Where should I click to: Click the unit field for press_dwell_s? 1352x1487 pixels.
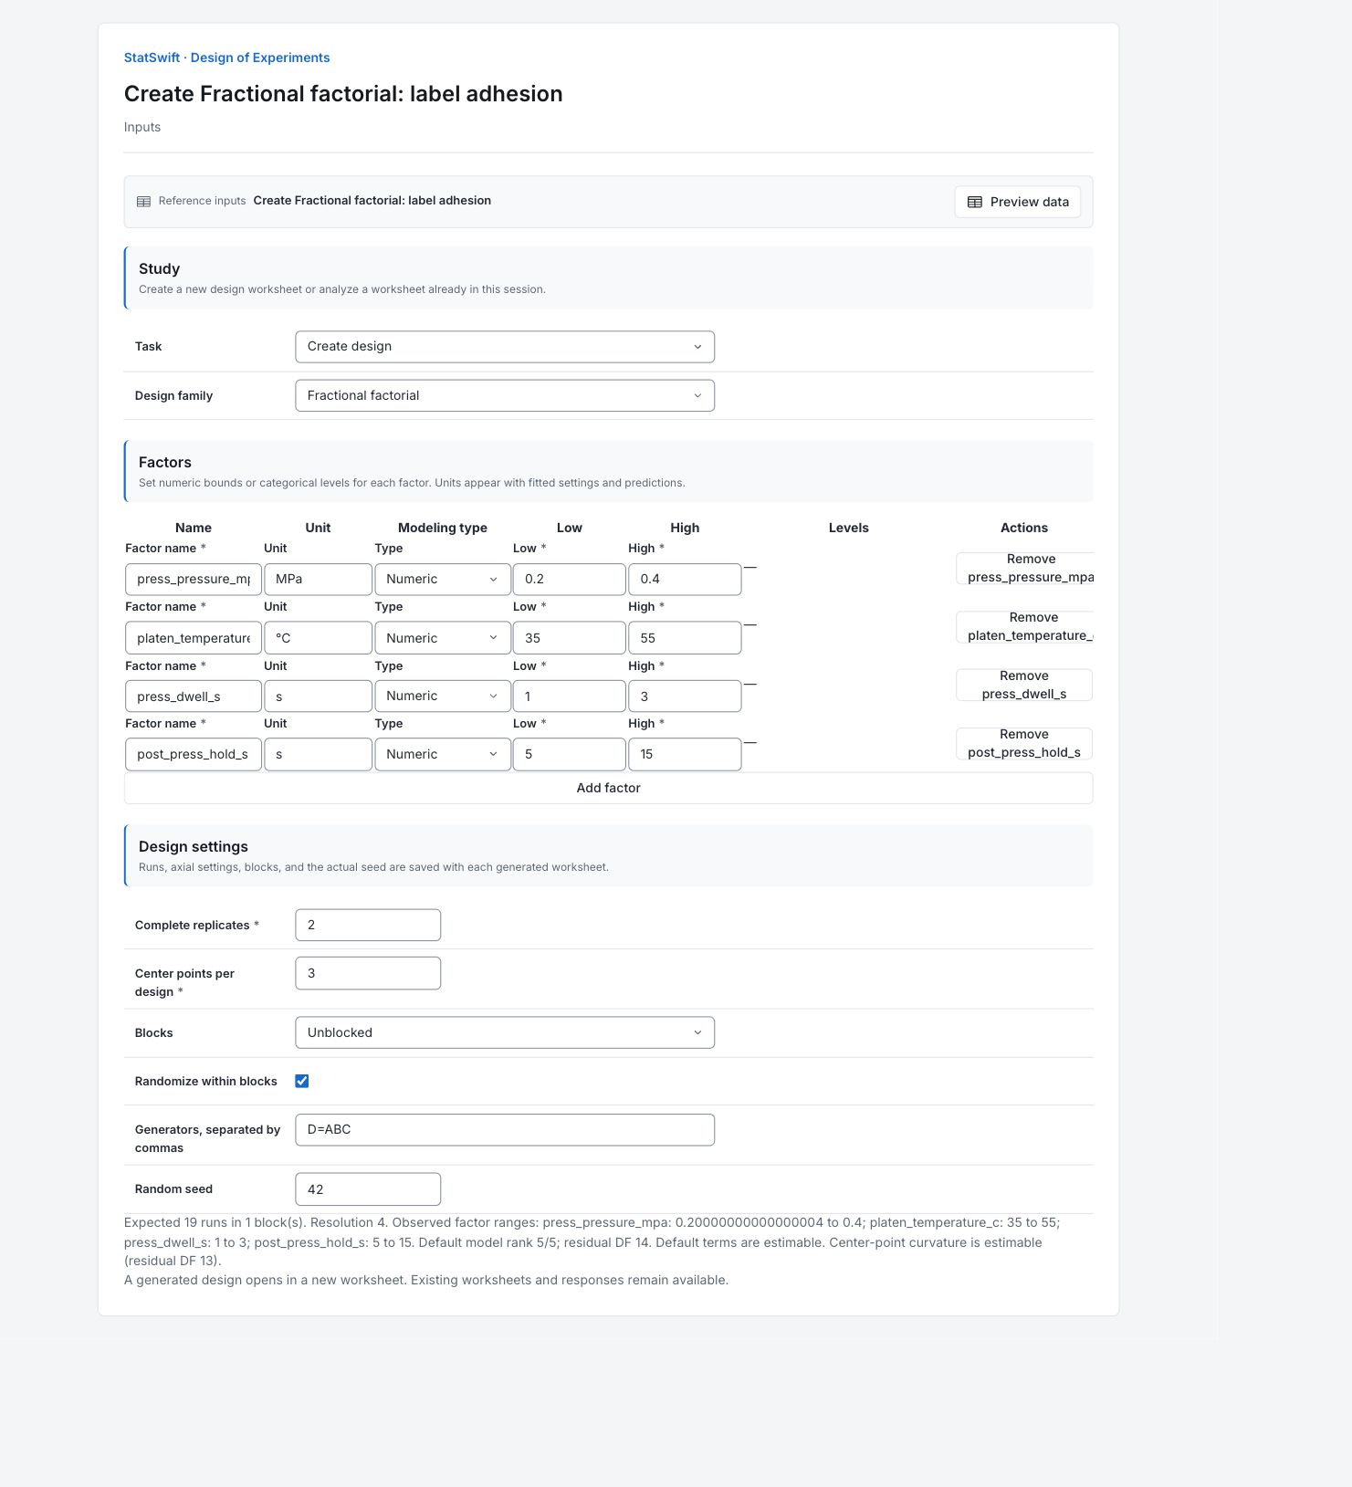tap(319, 696)
